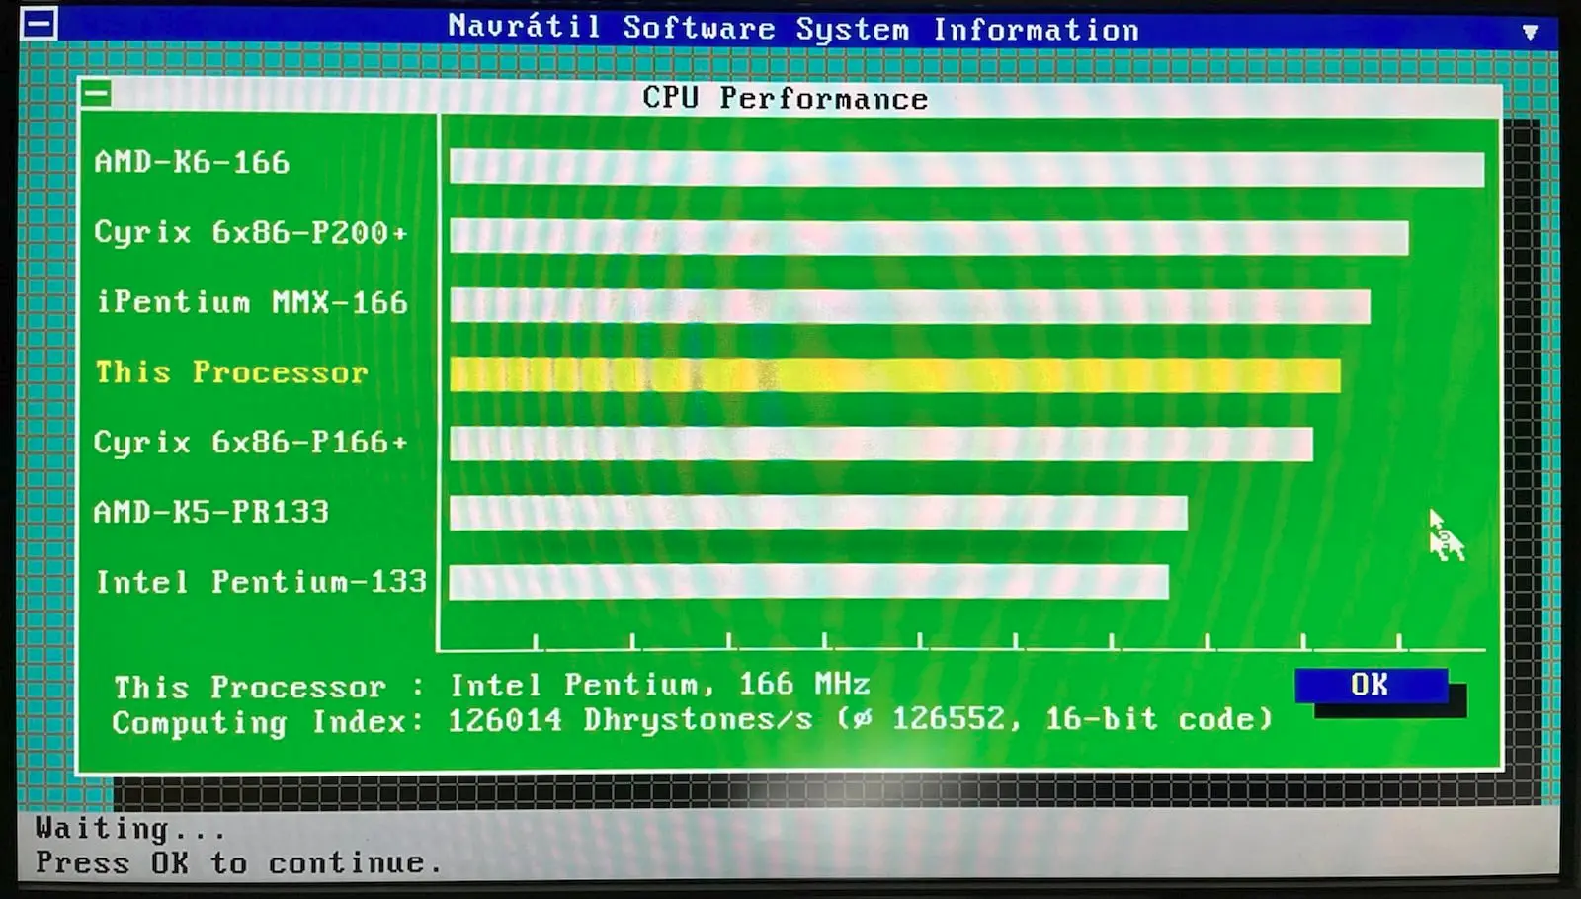1581x899 pixels.
Task: Select the AMD-K6-166 label
Action: [x=192, y=162]
